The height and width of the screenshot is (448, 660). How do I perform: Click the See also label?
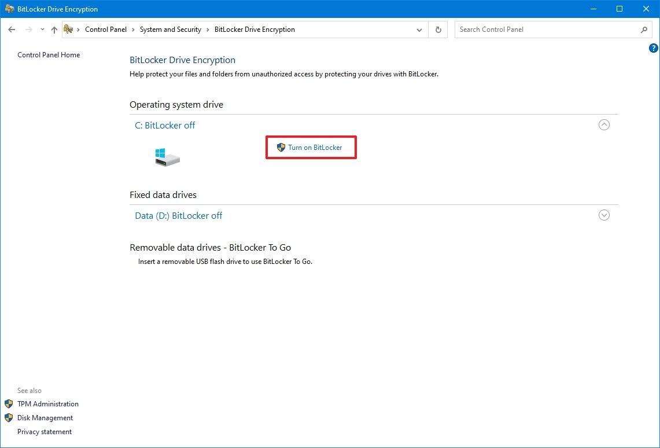pyautogui.click(x=30, y=391)
